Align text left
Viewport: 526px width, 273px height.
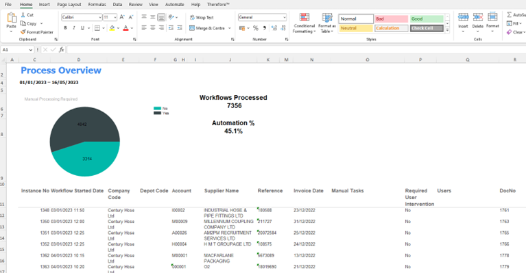[x=144, y=28]
